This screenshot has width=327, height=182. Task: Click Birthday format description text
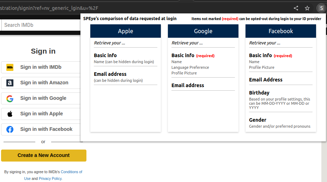(x=279, y=103)
